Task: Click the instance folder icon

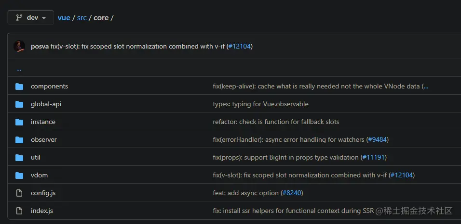Action: click(19, 122)
